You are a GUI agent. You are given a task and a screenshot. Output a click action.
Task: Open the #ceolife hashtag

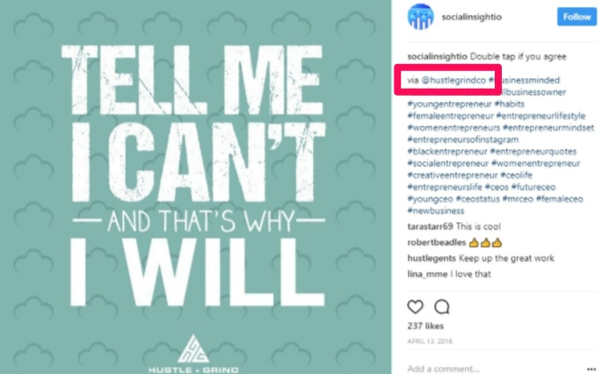(x=517, y=176)
